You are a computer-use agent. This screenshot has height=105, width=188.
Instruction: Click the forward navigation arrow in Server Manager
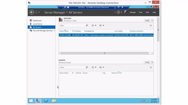point(36,12)
